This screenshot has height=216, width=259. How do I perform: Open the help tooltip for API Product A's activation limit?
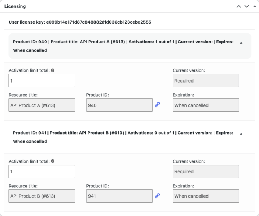(x=53, y=70)
